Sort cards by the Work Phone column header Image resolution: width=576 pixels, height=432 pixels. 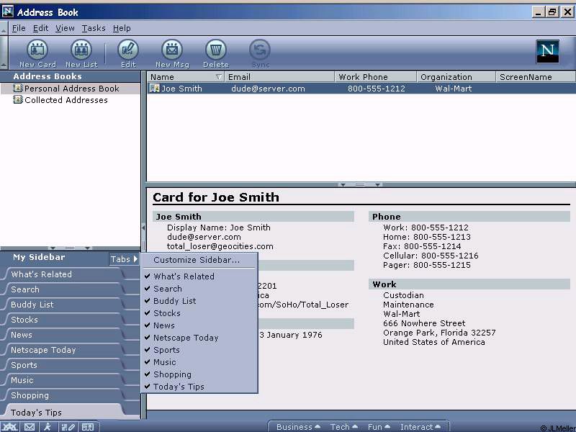375,77
